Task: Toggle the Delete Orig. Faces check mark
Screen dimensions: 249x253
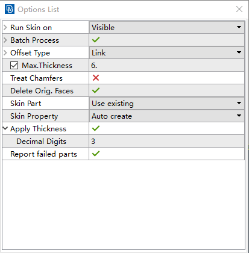Action: click(96, 90)
